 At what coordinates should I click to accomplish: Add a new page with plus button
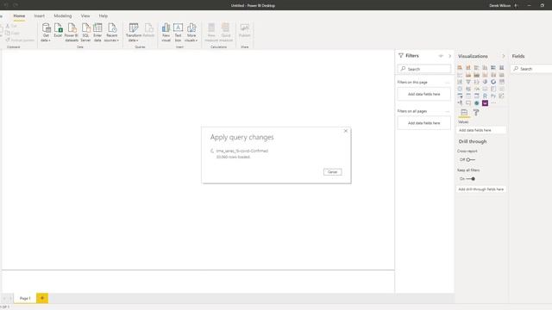tap(42, 298)
